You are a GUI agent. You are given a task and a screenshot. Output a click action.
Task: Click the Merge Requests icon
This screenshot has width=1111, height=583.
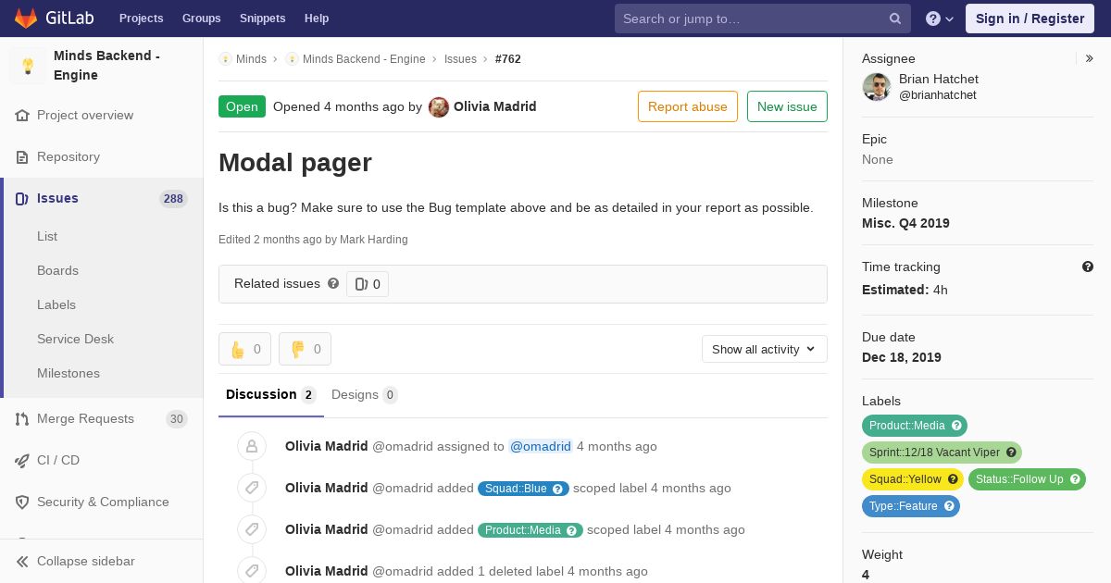pyautogui.click(x=22, y=419)
